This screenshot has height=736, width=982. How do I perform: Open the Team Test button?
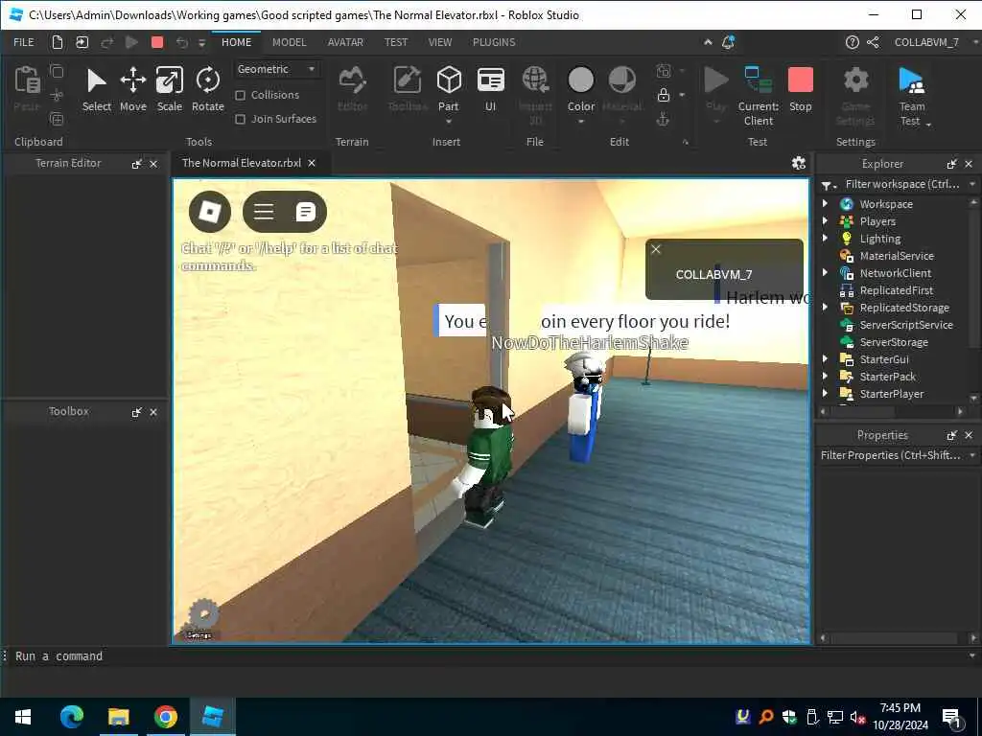[x=912, y=97]
